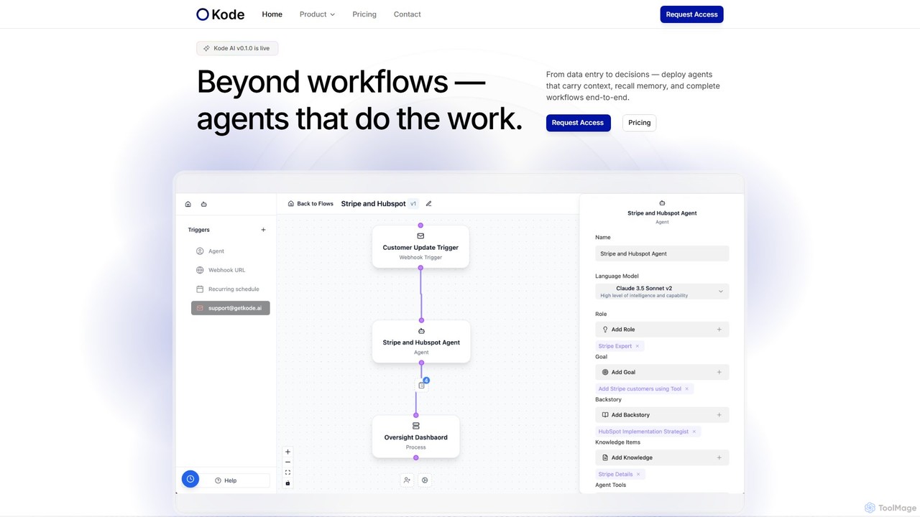Zoom in on the flow canvas
Viewport: 920px width, 517px height.
tap(287, 452)
